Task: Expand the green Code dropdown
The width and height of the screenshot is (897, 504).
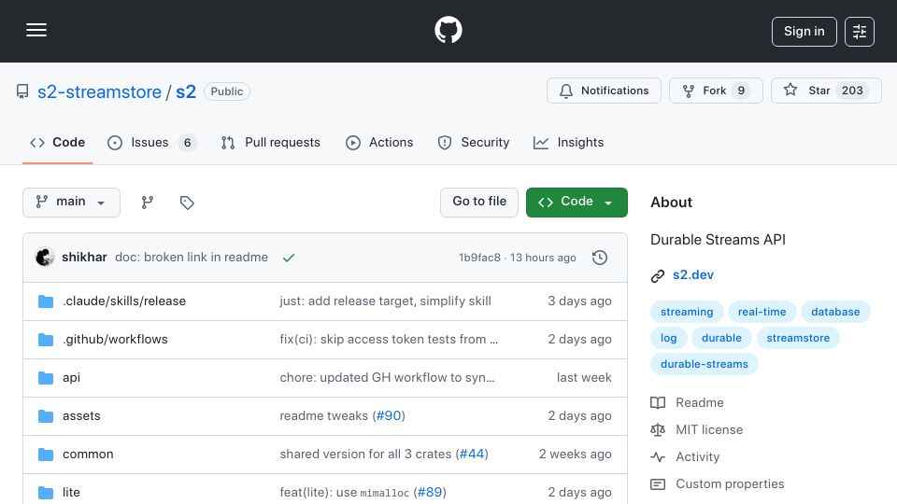Action: (x=577, y=203)
